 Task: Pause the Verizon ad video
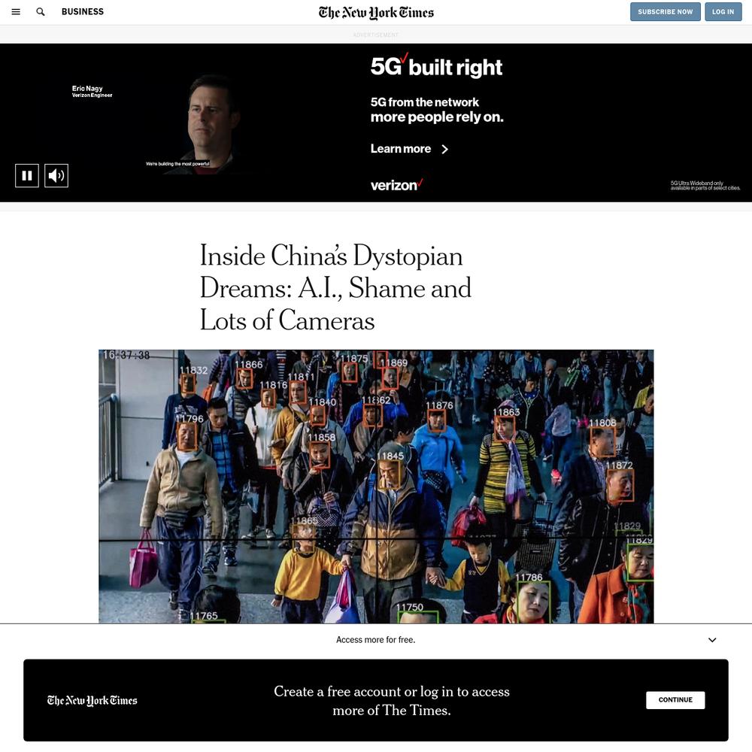[x=27, y=175]
